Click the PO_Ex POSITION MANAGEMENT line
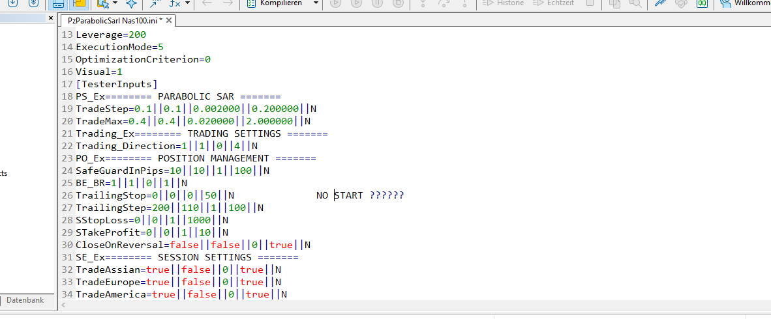Screen dimensions: 771x319 pos(196,158)
